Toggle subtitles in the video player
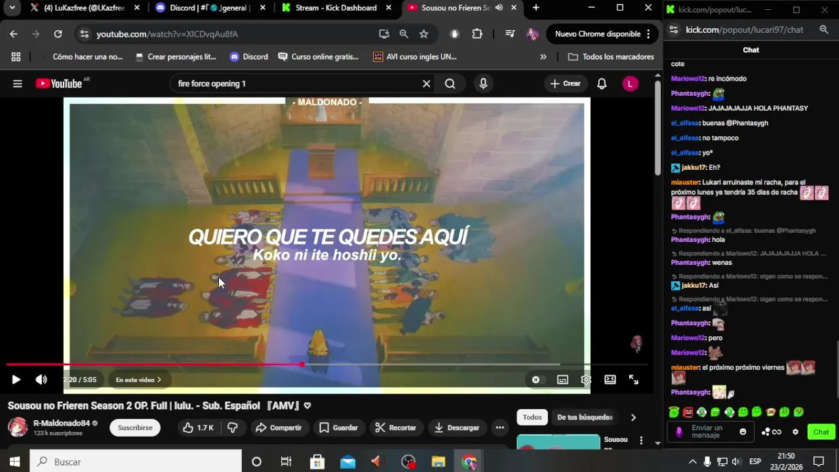The width and height of the screenshot is (839, 472). click(x=562, y=380)
